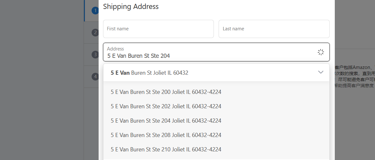Focus the First name field
375x160 pixels.
pos(158,29)
